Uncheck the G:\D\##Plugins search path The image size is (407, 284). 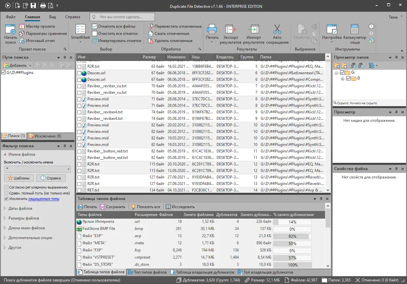4,73
